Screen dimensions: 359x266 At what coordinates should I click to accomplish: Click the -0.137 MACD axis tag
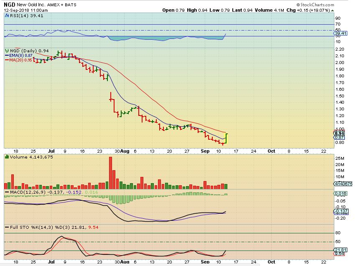point(341,211)
